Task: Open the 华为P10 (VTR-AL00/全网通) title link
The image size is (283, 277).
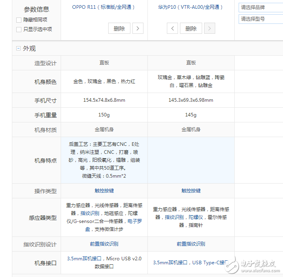Action: point(191,7)
